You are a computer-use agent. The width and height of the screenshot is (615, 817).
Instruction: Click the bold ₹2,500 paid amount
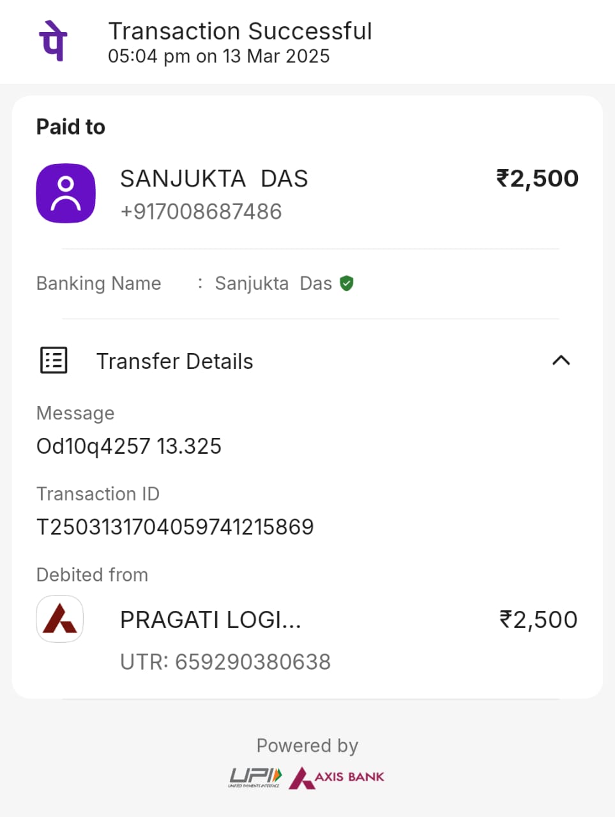tap(537, 178)
